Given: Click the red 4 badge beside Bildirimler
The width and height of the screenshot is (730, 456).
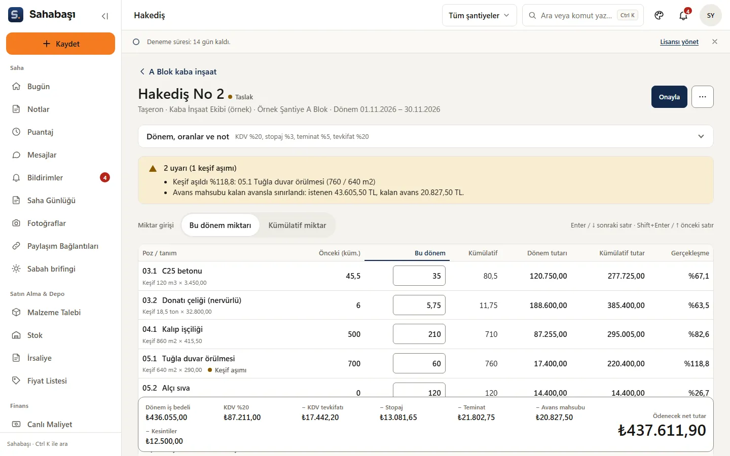Looking at the screenshot, I should [105, 177].
